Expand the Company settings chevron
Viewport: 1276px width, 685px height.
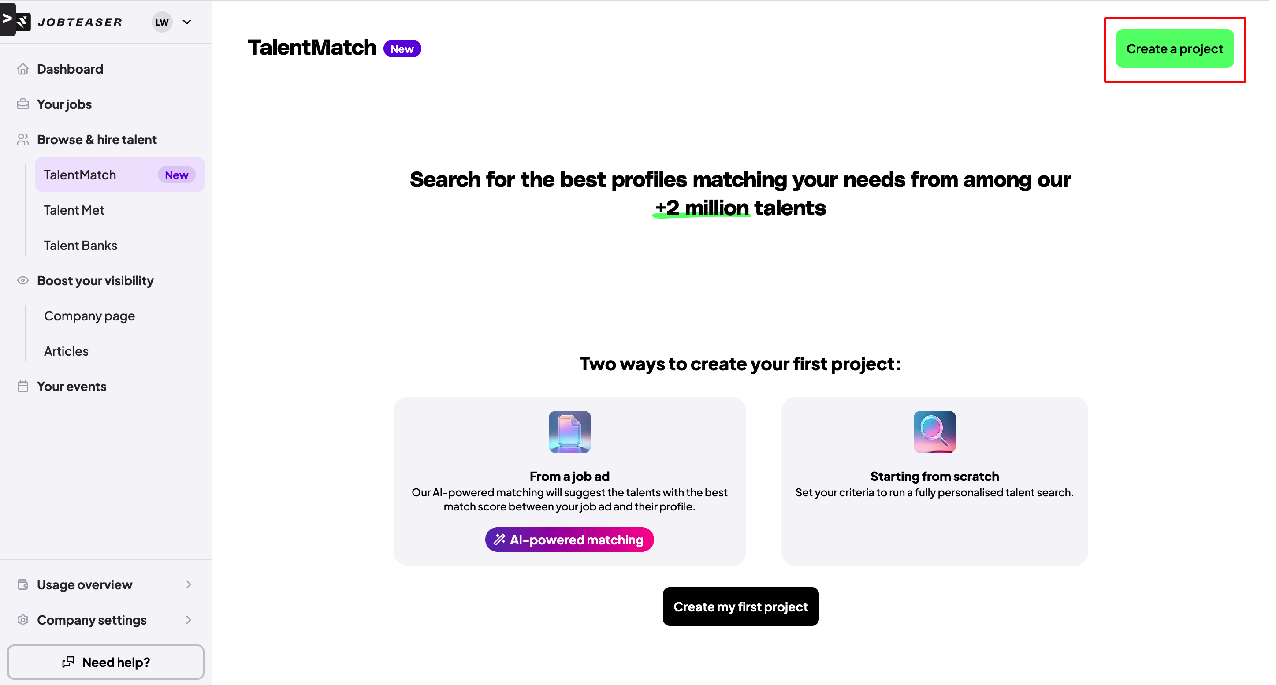click(188, 620)
